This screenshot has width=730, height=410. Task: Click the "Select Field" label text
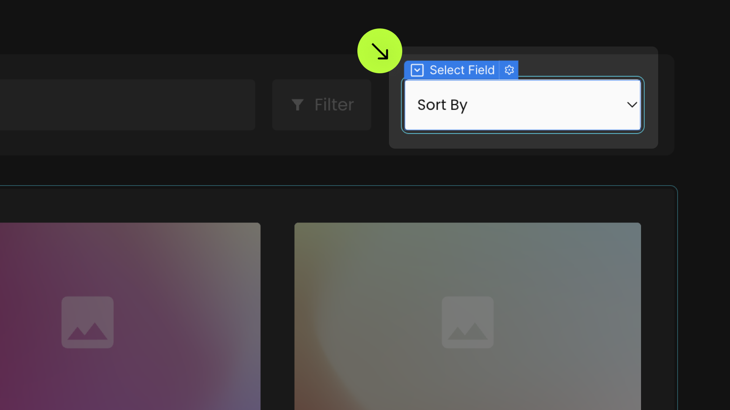462,70
